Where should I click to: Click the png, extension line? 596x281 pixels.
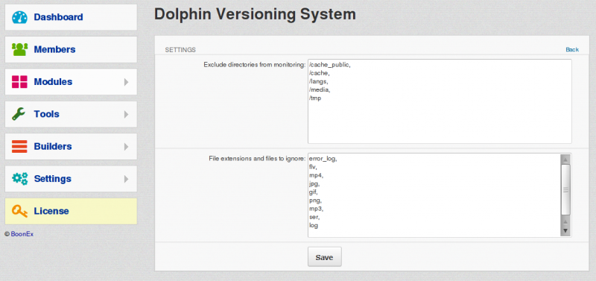[x=315, y=201]
